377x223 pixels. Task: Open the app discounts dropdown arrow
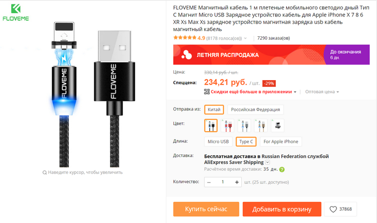tap(295, 92)
